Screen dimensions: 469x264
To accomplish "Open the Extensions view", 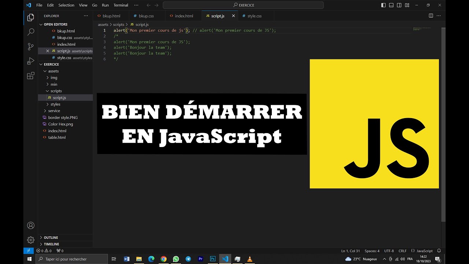I will (31, 76).
